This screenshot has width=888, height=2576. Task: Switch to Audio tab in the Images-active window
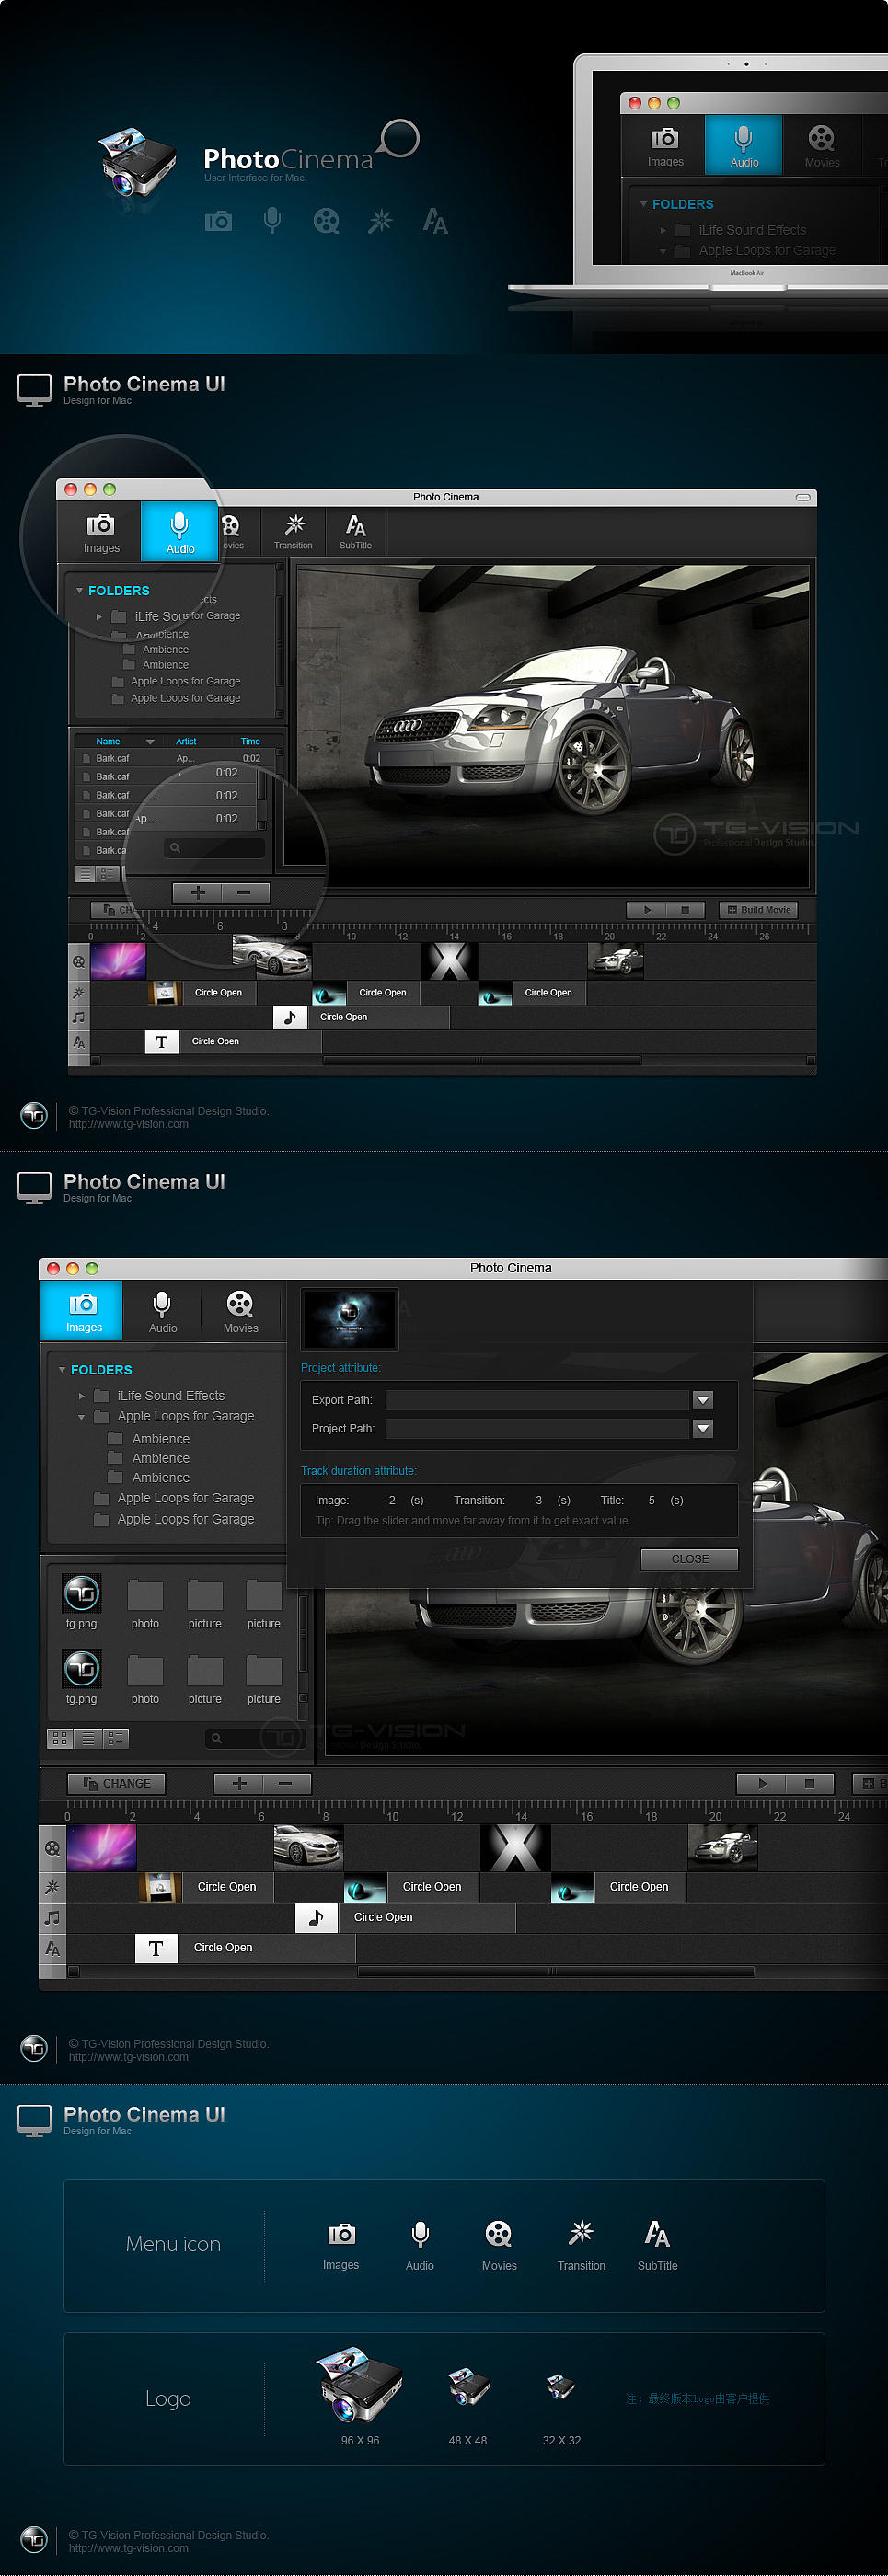point(162,1311)
